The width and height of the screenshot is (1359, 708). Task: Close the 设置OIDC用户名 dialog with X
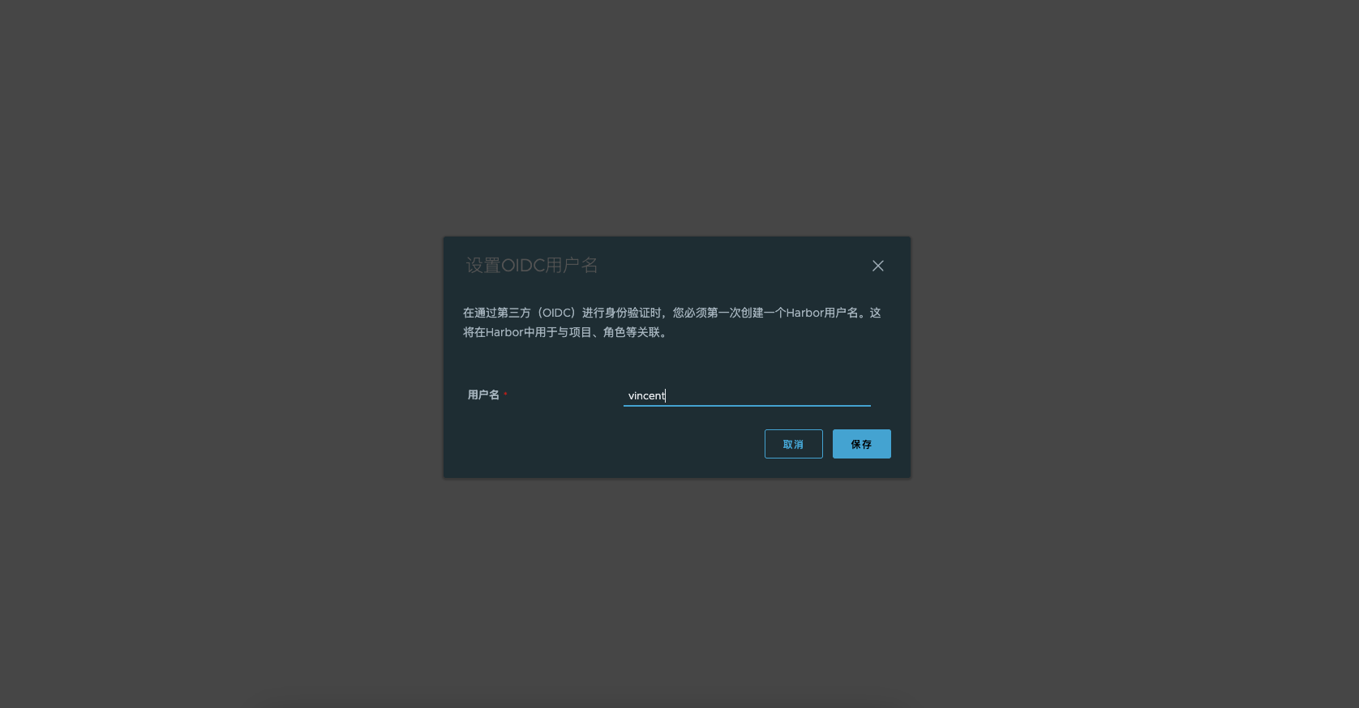pyautogui.click(x=877, y=266)
